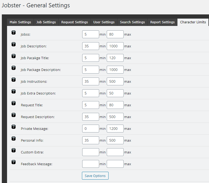This screenshot has width=209, height=183.
Task: Click help icon for Job Package Description
Action: [14, 68]
